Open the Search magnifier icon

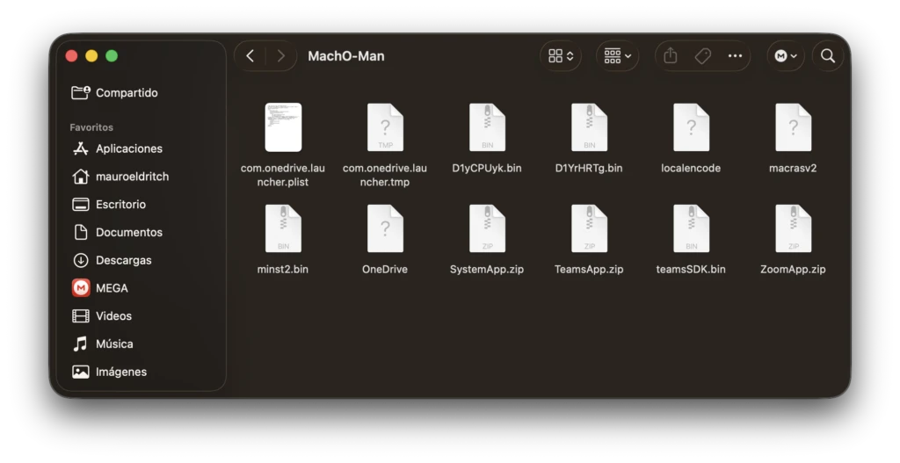tap(827, 56)
